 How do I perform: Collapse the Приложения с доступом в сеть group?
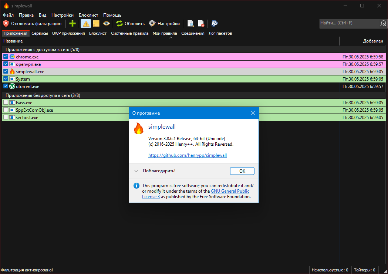pyautogui.click(x=42, y=50)
